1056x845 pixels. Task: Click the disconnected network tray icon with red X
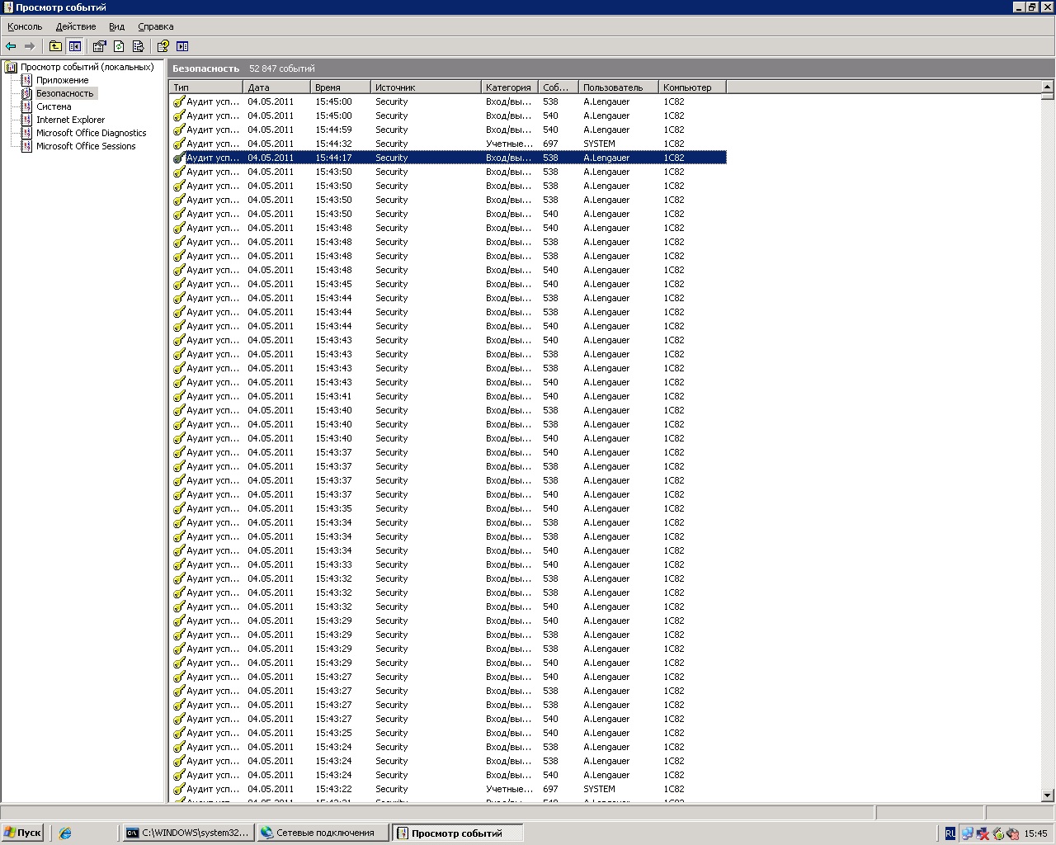coord(983,833)
